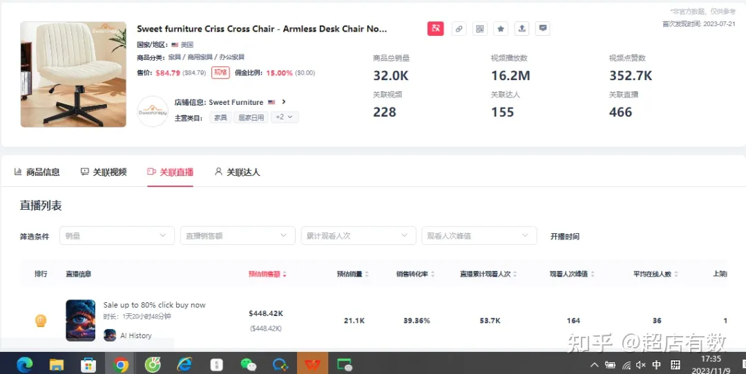
Task: Toggle the Chinese IME indicator 中
Action: point(657,365)
